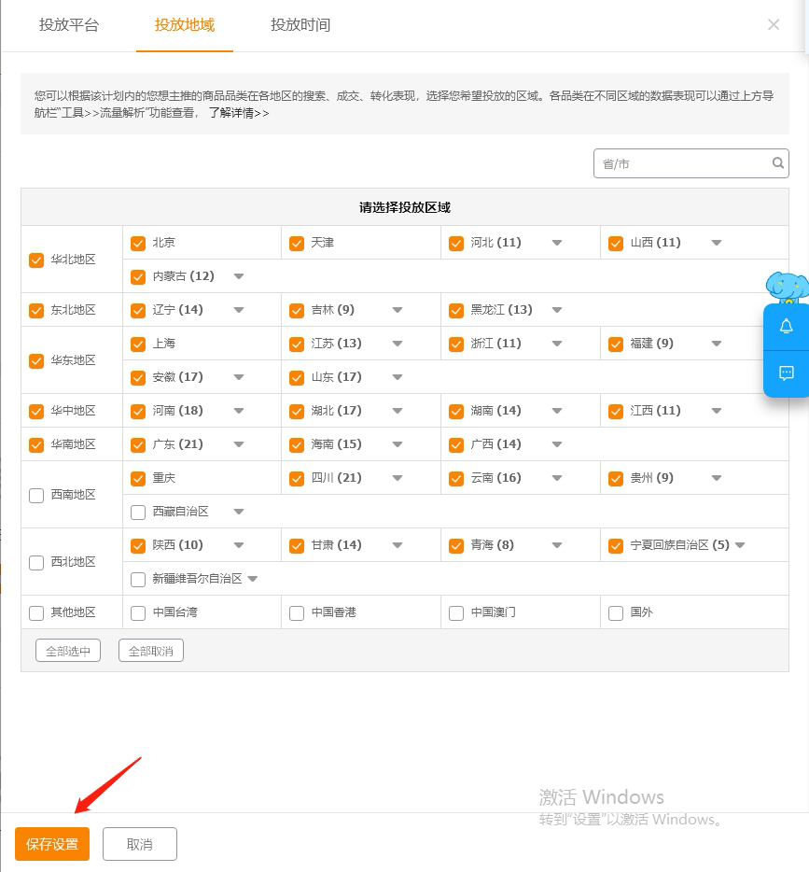Viewport: 809px width, 872px height.
Task: Close the dialog with the X icon
Action: (774, 25)
